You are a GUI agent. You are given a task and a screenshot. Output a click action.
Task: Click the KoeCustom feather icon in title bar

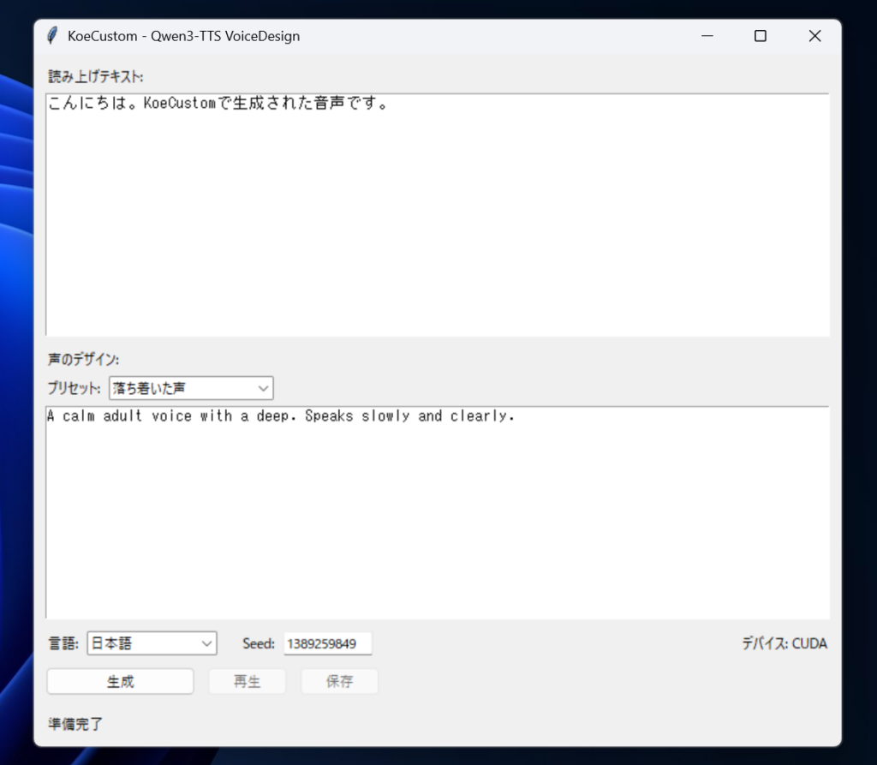53,36
